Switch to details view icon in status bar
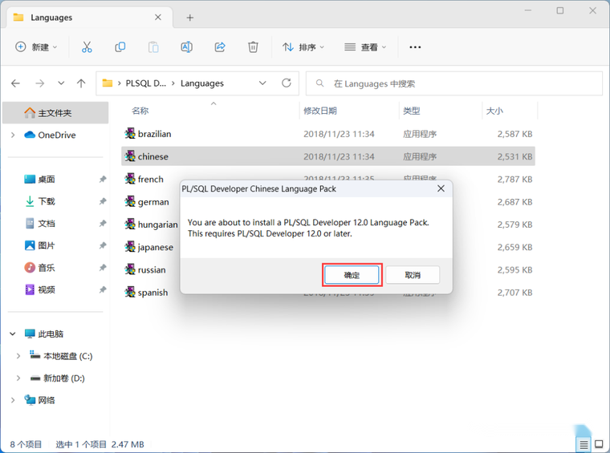Image resolution: width=610 pixels, height=453 pixels. point(584,444)
